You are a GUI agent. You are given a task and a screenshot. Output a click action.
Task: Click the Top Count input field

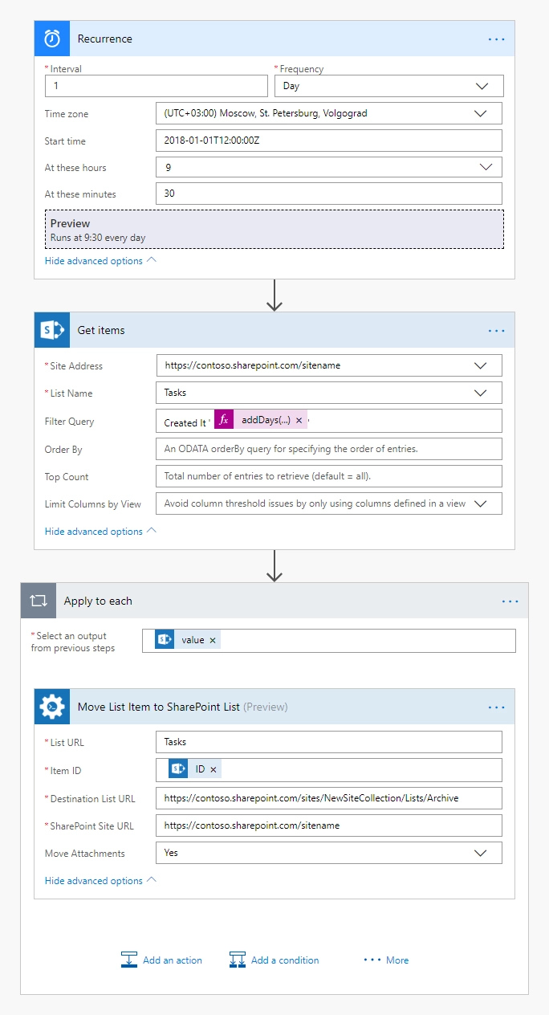click(x=329, y=476)
